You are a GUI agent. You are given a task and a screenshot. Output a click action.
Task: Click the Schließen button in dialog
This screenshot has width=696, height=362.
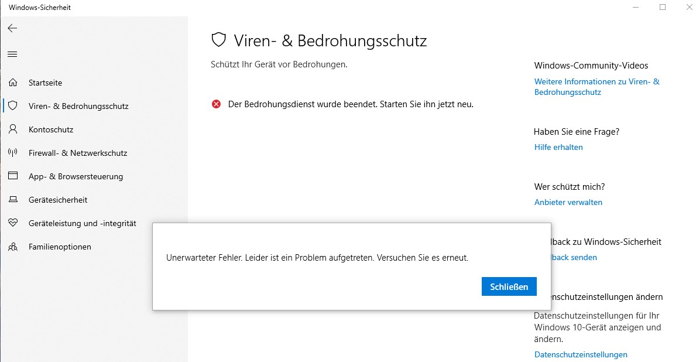coord(509,286)
